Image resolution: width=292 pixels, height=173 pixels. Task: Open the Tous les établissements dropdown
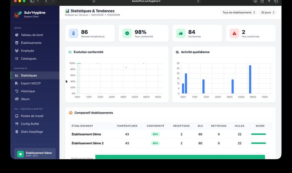(x=239, y=12)
